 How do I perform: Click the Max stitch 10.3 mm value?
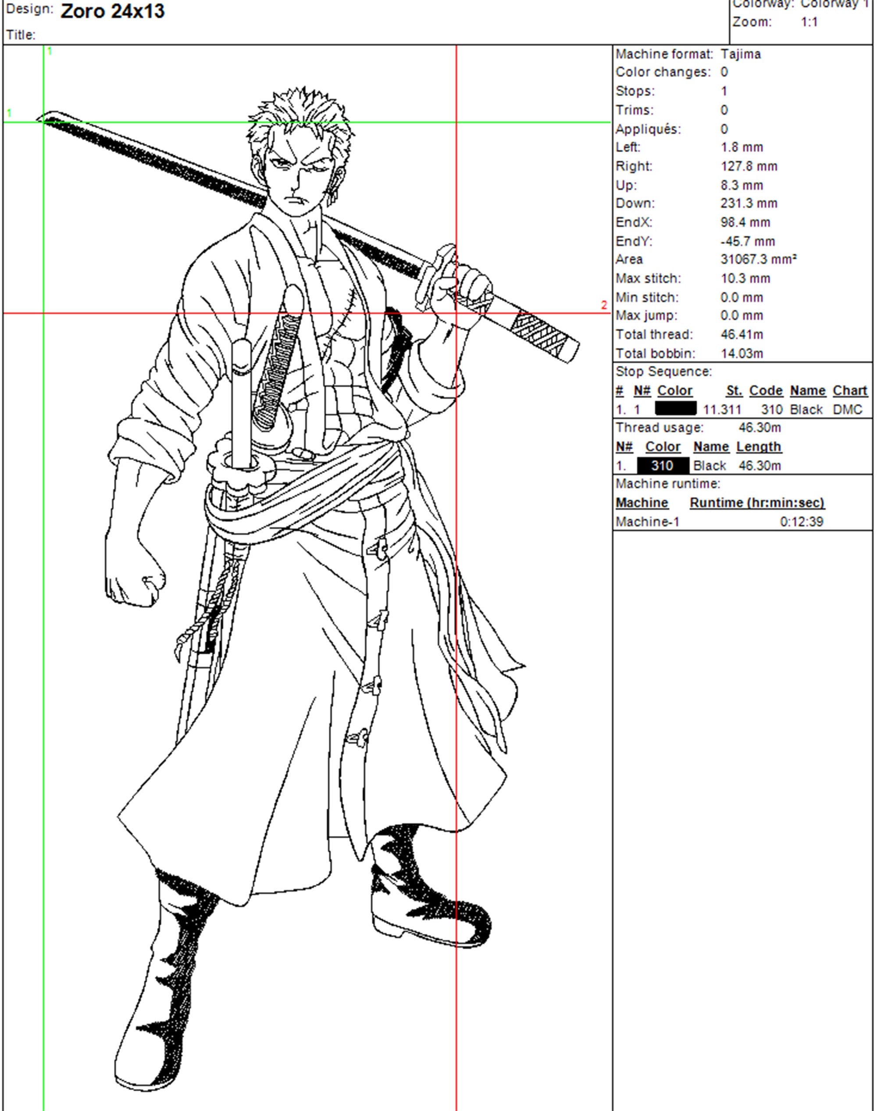pos(745,278)
